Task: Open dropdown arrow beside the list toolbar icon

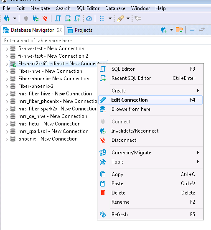Action: click(x=110, y=18)
